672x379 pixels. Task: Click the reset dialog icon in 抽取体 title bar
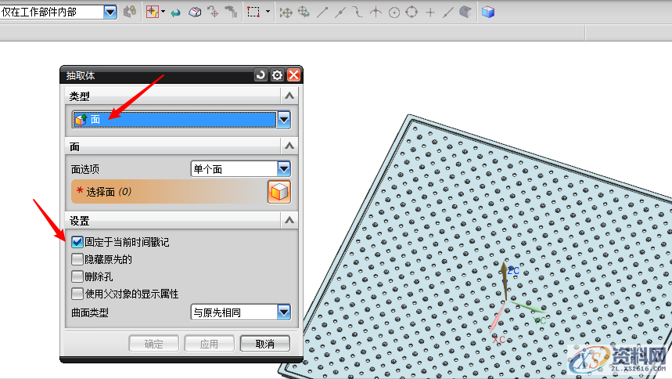pyautogui.click(x=261, y=75)
